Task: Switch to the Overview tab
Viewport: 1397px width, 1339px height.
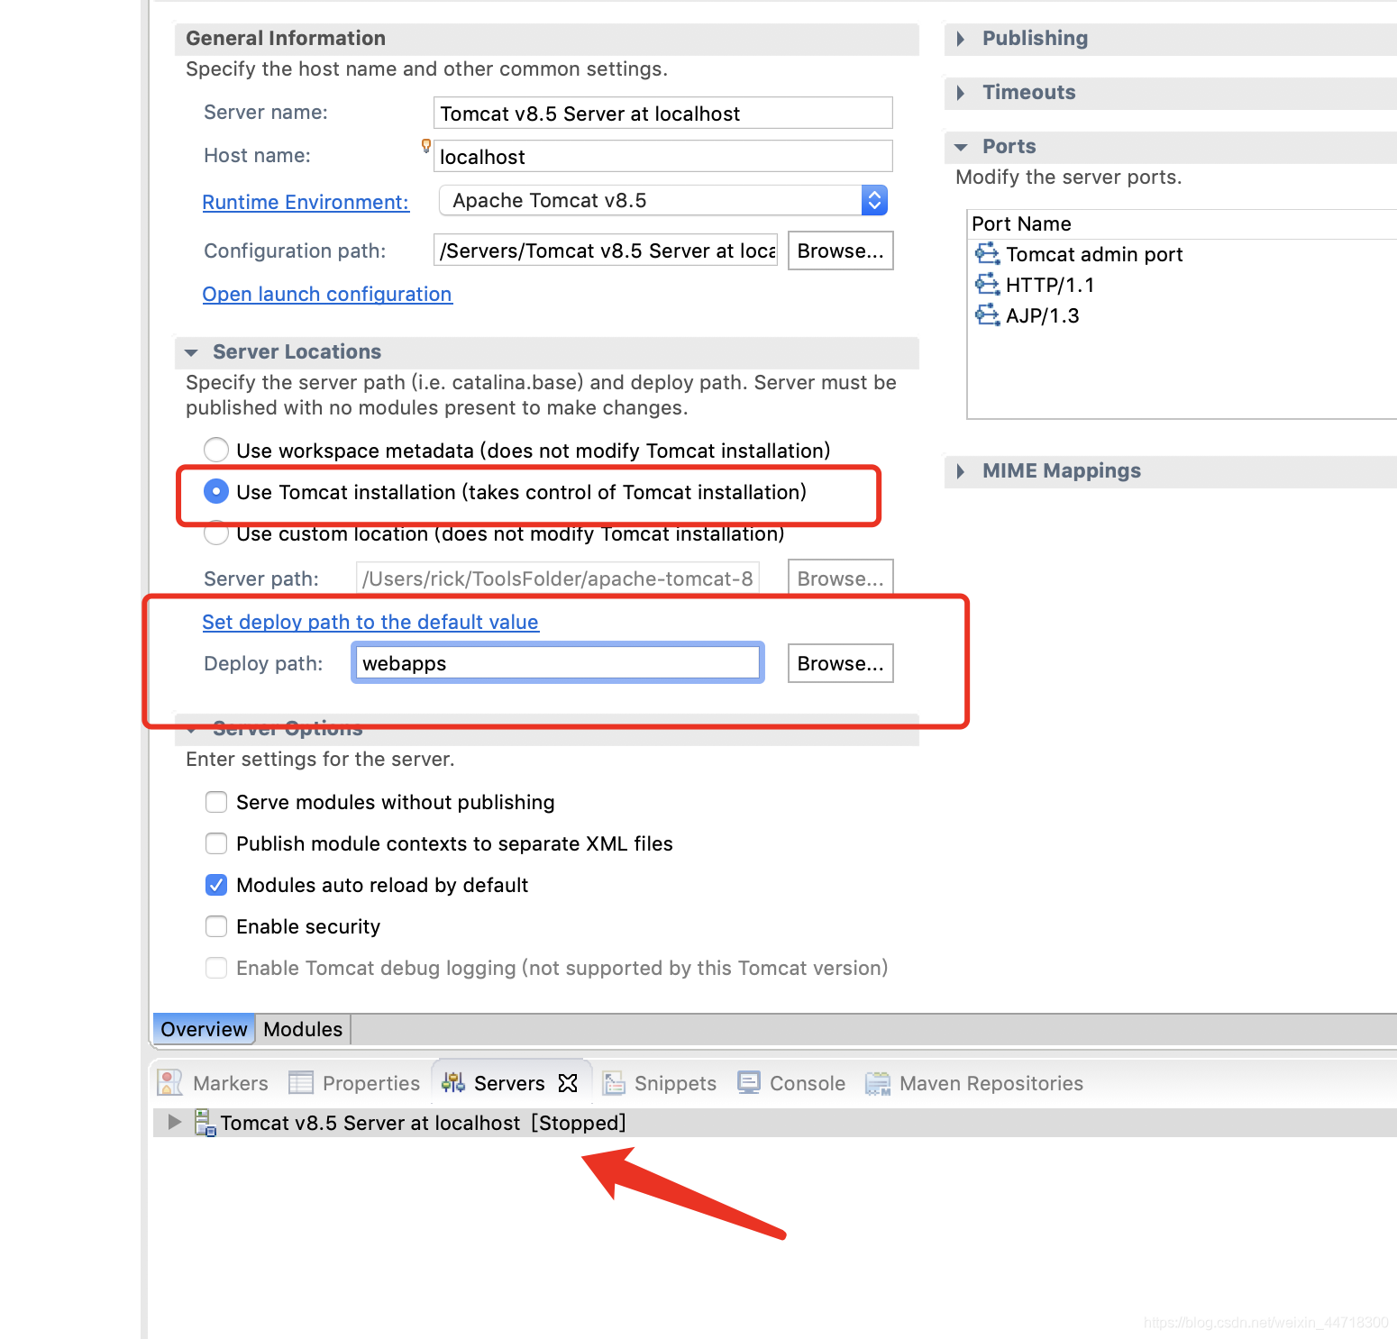Action: (204, 1028)
